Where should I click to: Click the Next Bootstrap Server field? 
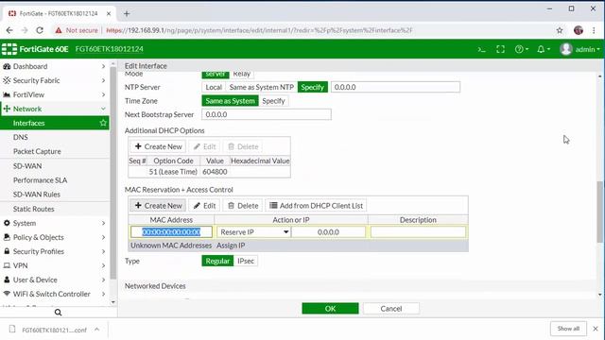pos(267,114)
